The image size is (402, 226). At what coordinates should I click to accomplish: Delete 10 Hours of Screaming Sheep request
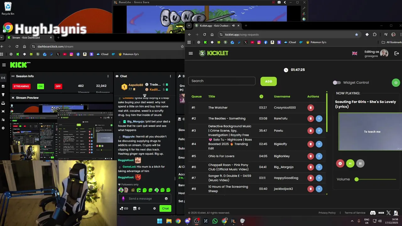click(x=311, y=189)
